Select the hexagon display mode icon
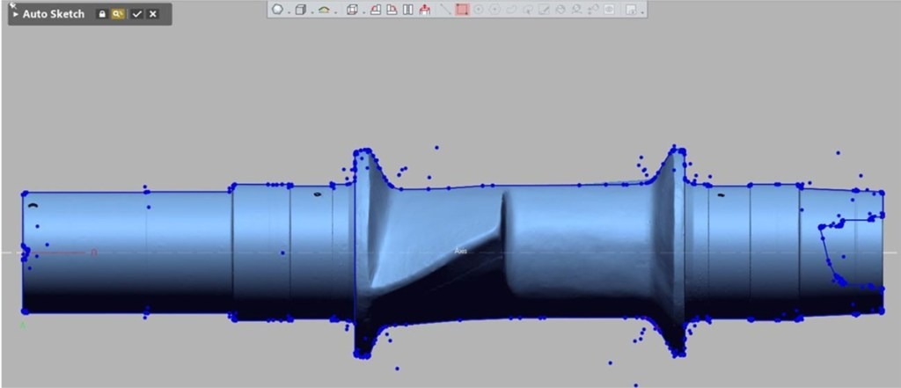Screen dimensions: 901x388 coord(277,11)
